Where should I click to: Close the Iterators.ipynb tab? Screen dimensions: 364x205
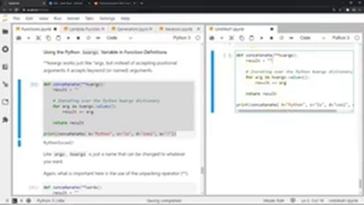(198, 29)
